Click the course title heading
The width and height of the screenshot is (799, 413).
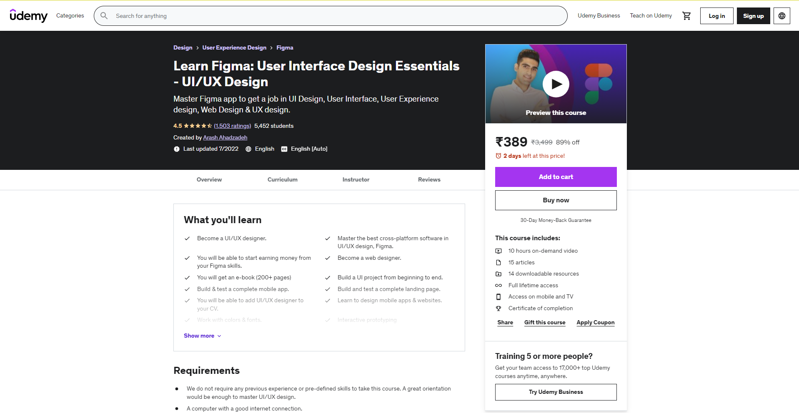[316, 74]
